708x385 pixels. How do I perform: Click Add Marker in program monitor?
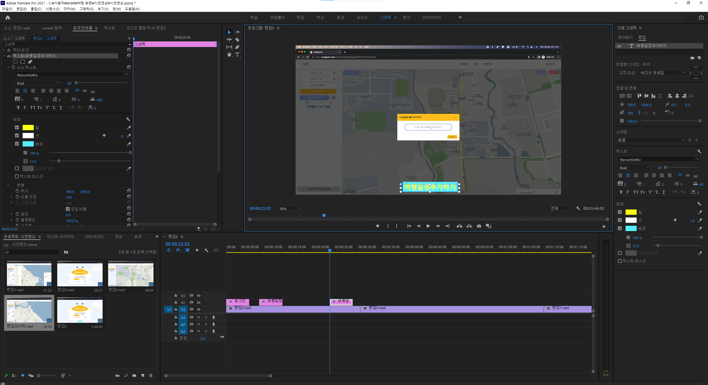[378, 226]
